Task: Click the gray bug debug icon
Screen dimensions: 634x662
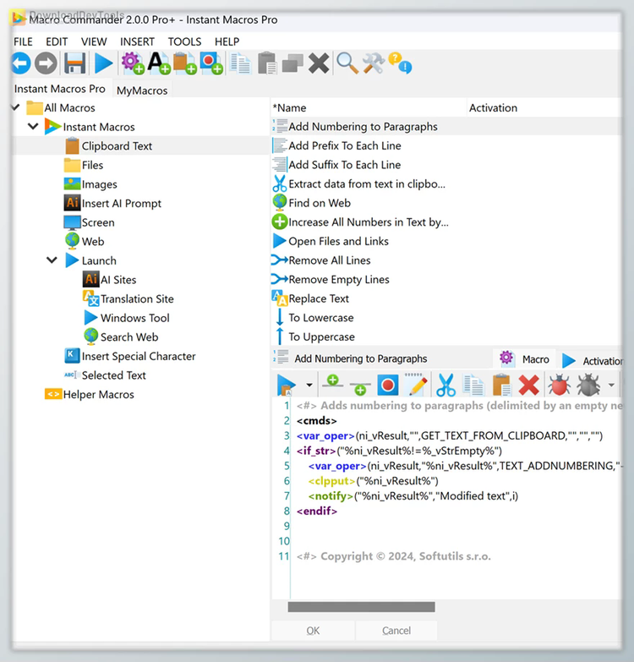Action: 588,385
